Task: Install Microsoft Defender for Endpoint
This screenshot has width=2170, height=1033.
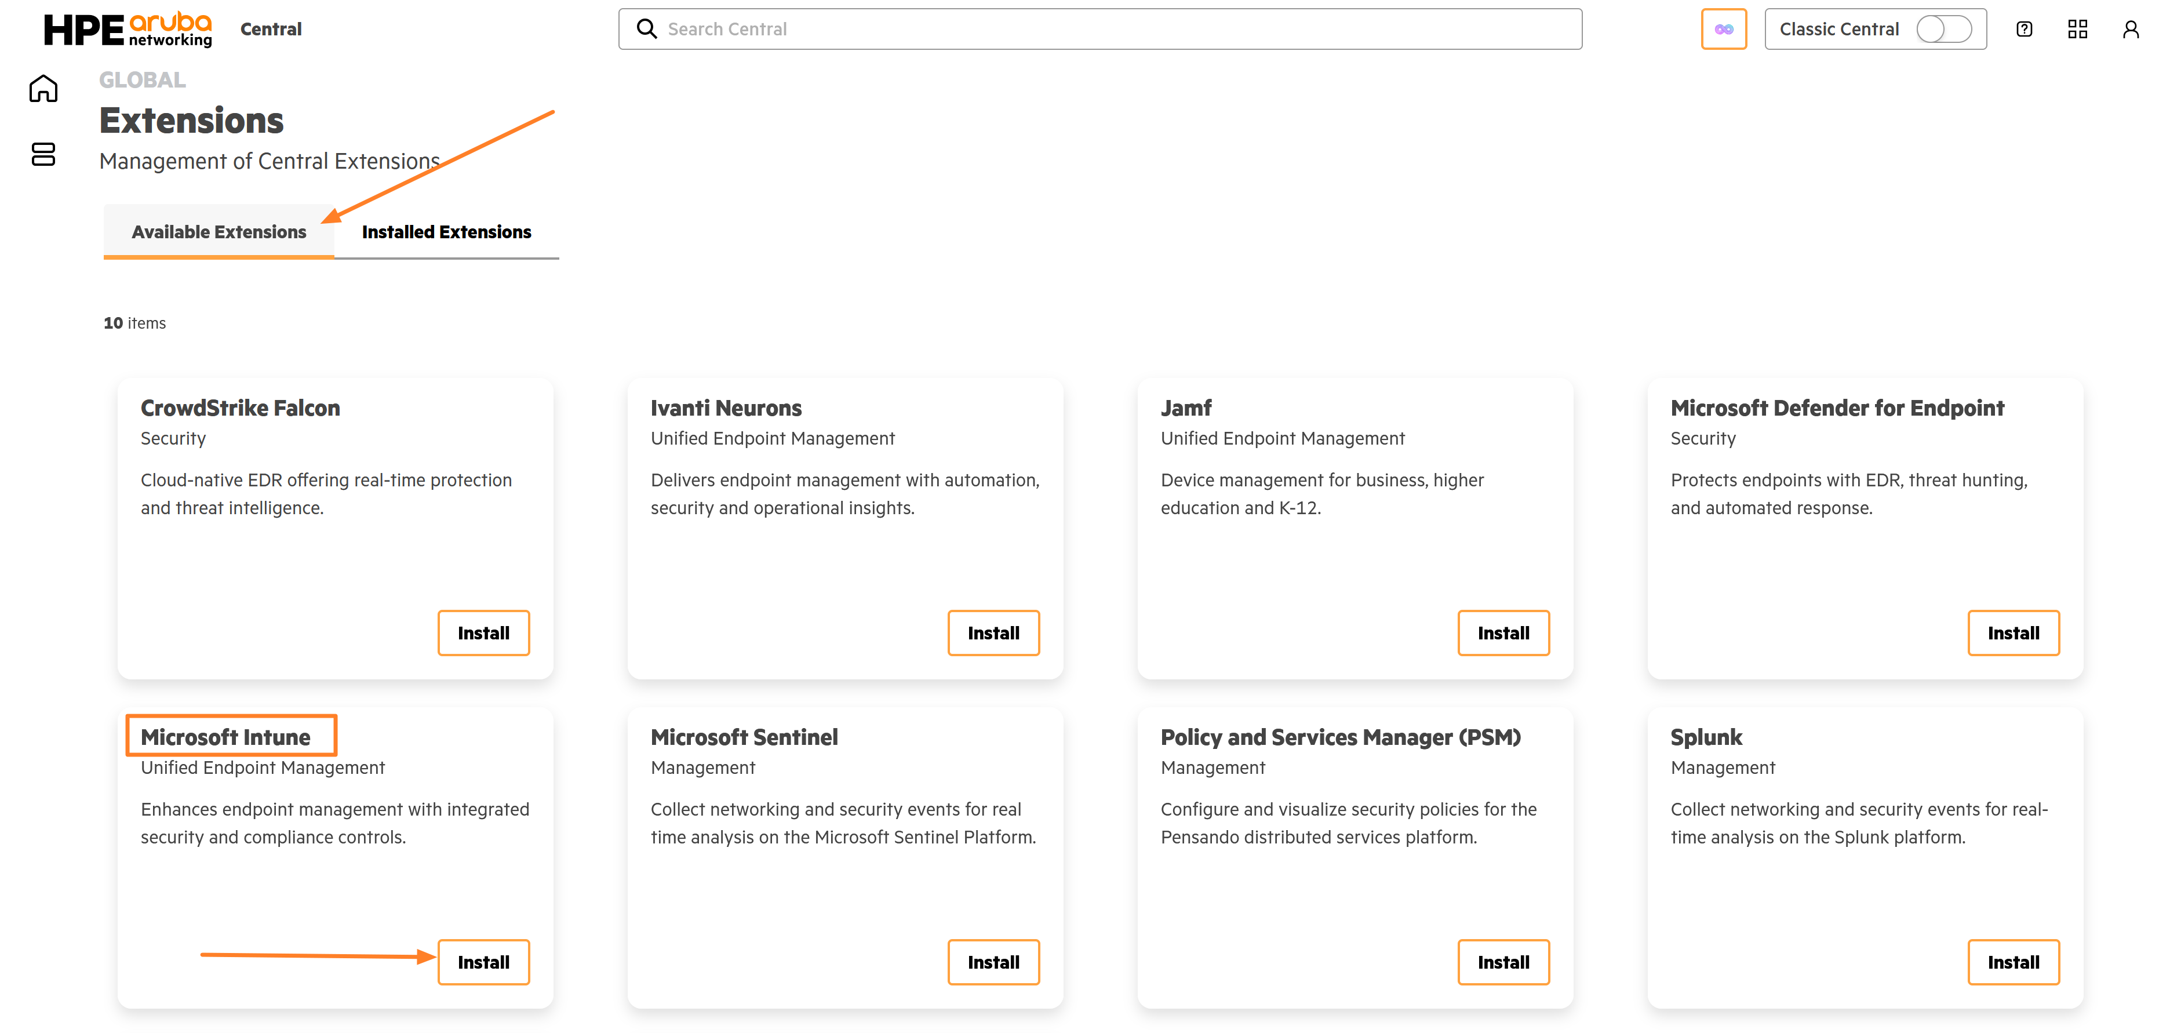Action: (x=2014, y=633)
